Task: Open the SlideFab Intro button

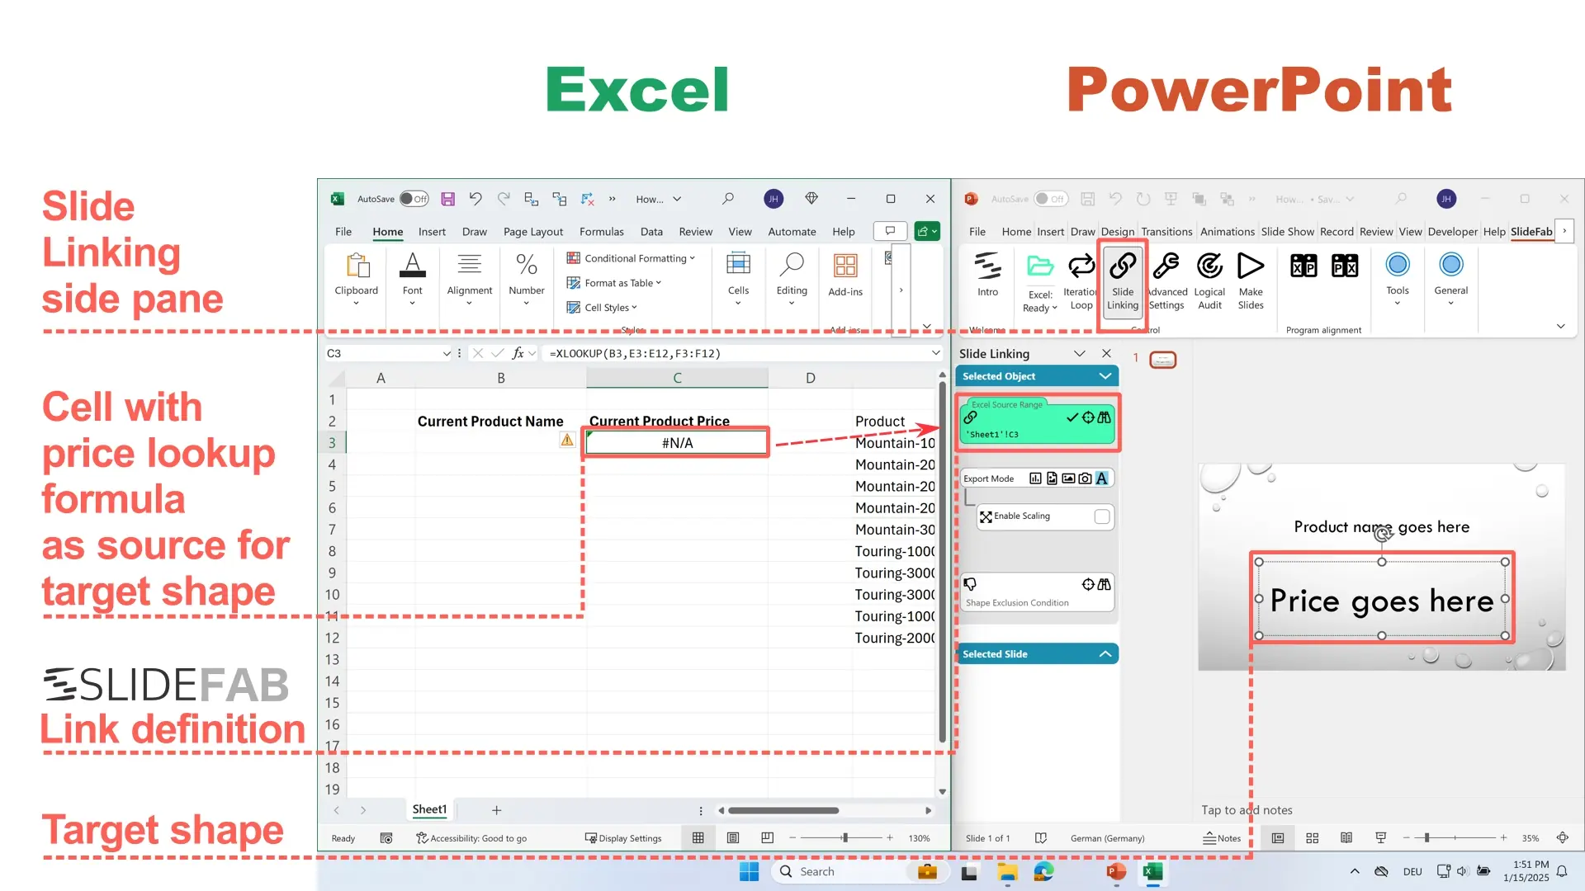Action: point(987,276)
